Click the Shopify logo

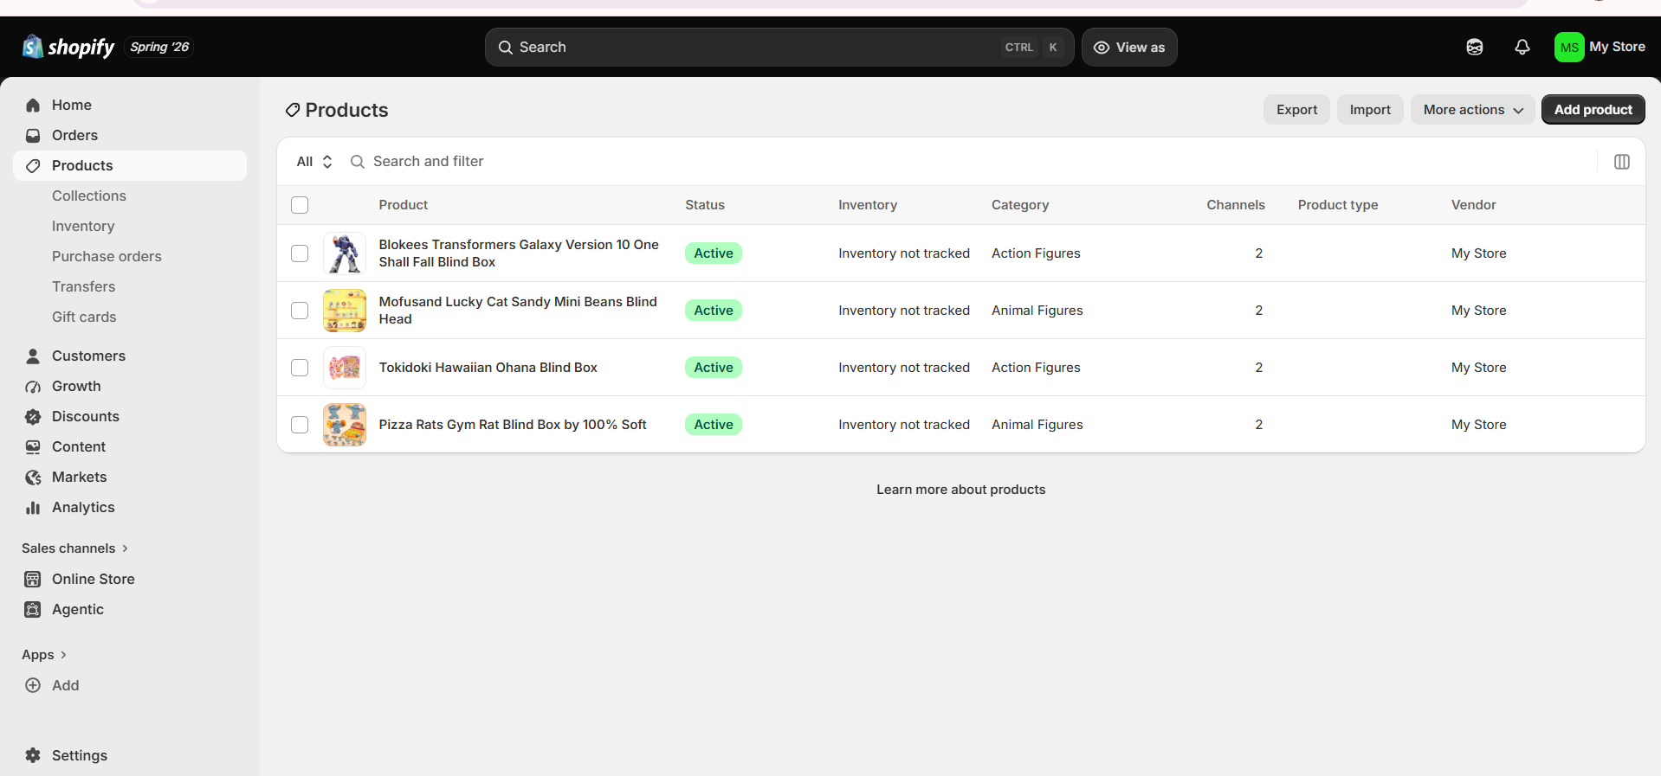68,47
